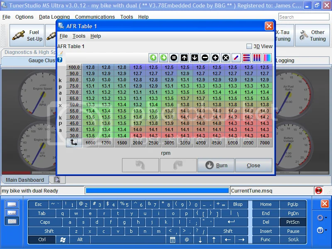Open the Tools menu in AFR Table window
Viewport: 332px width, 249px height.
[x=79, y=36]
